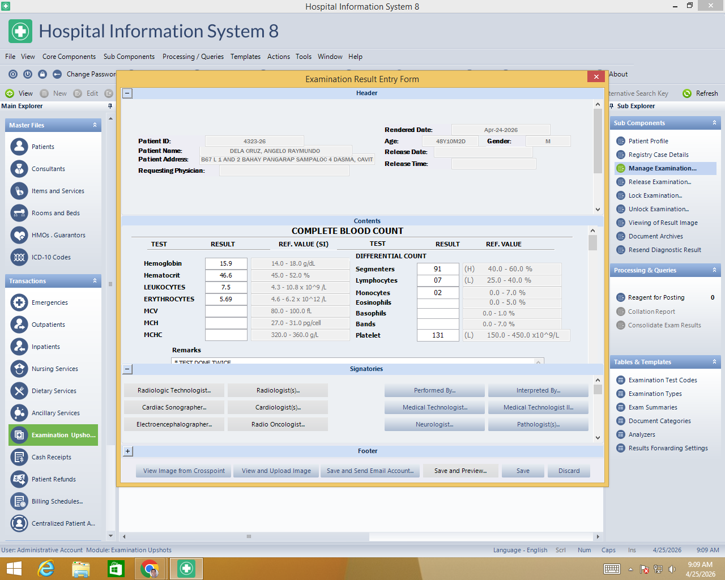Click the Header section vertical scrollbar thumb
Viewport: 725px width, 580px height.
click(x=598, y=141)
